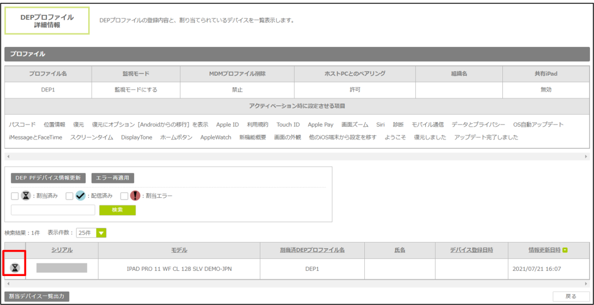This screenshot has width=594, height=305.
Task: Click the hourglass 割当済み filter icon
Action: tap(26, 196)
